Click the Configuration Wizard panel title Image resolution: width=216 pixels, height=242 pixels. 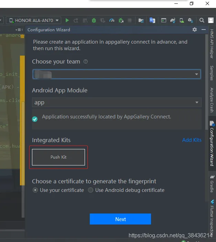(x=49, y=30)
